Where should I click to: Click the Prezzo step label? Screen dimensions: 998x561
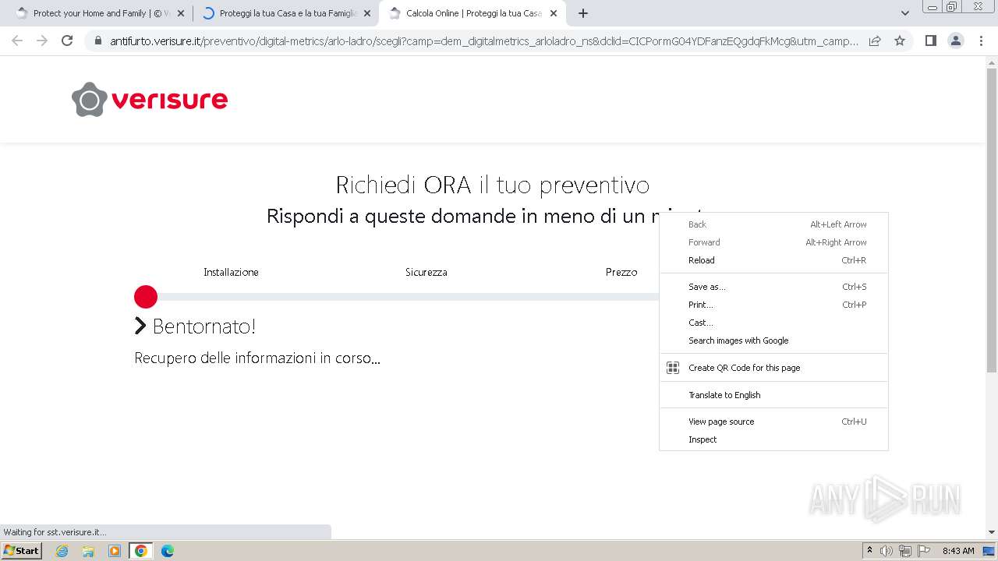[x=621, y=272]
